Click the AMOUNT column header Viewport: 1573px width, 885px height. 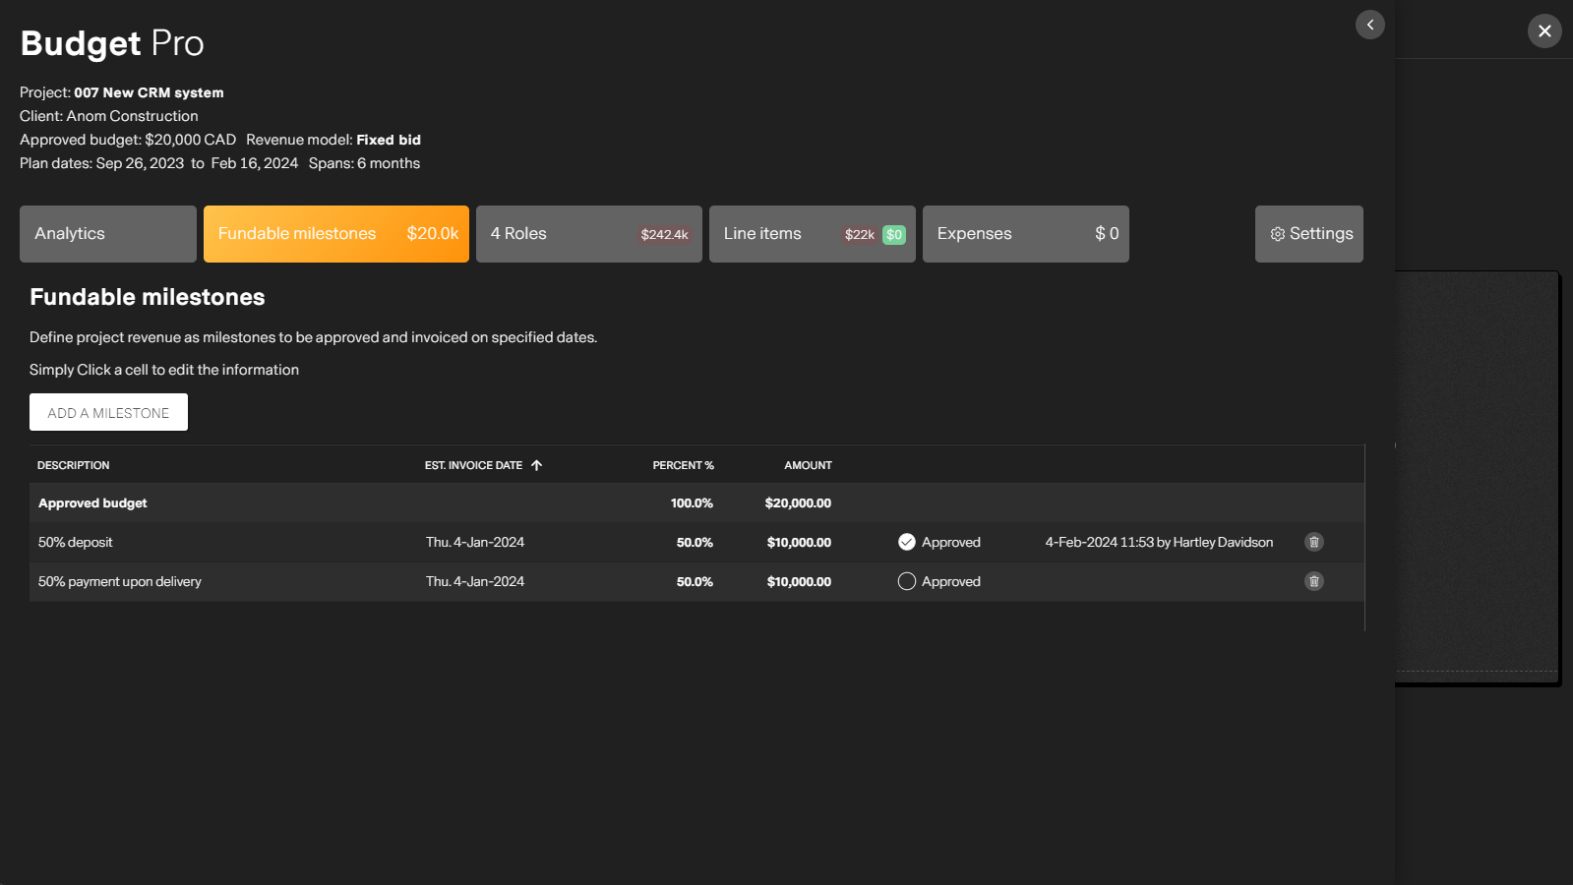[808, 465]
